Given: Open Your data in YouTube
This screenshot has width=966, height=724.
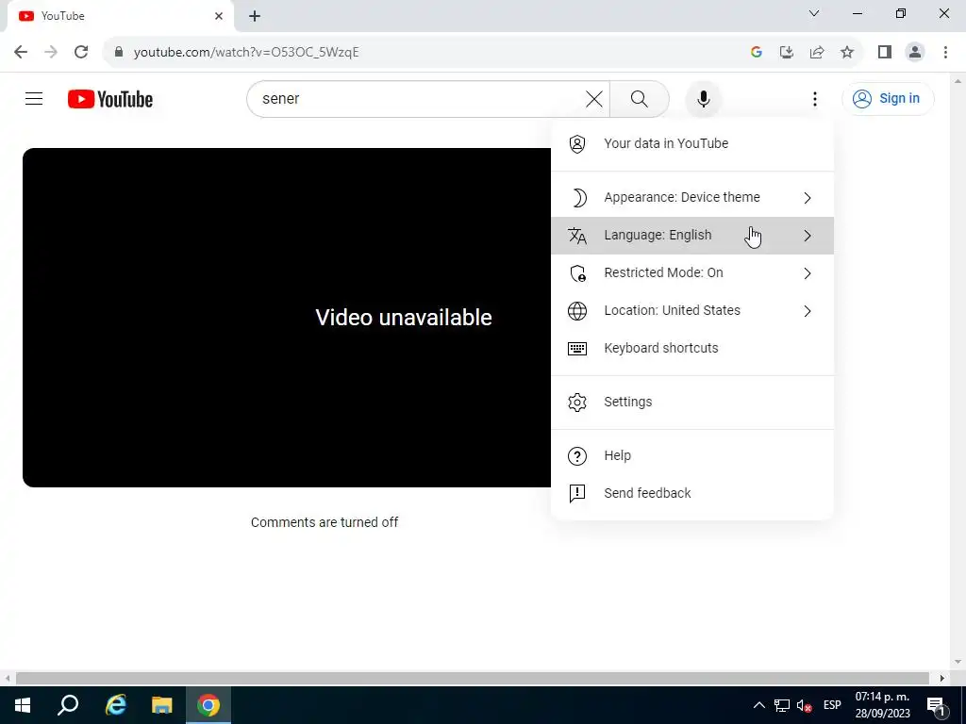Looking at the screenshot, I should tap(692, 143).
